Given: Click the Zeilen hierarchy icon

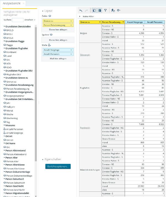Looking at the screenshot, I should coord(50,16).
